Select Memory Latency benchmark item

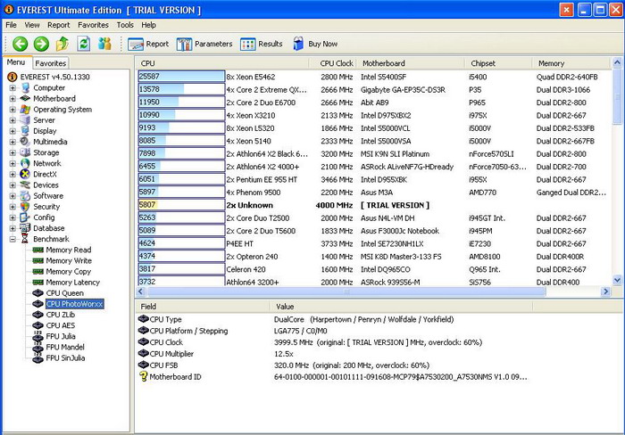[x=71, y=283]
